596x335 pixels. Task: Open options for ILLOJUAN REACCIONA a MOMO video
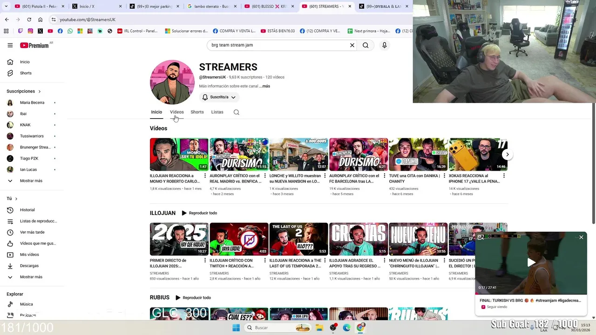(205, 176)
